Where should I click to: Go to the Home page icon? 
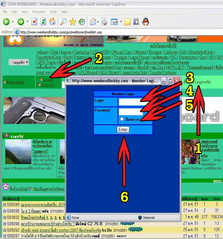[52, 22]
